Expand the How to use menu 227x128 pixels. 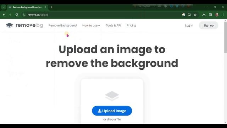tap(91, 25)
